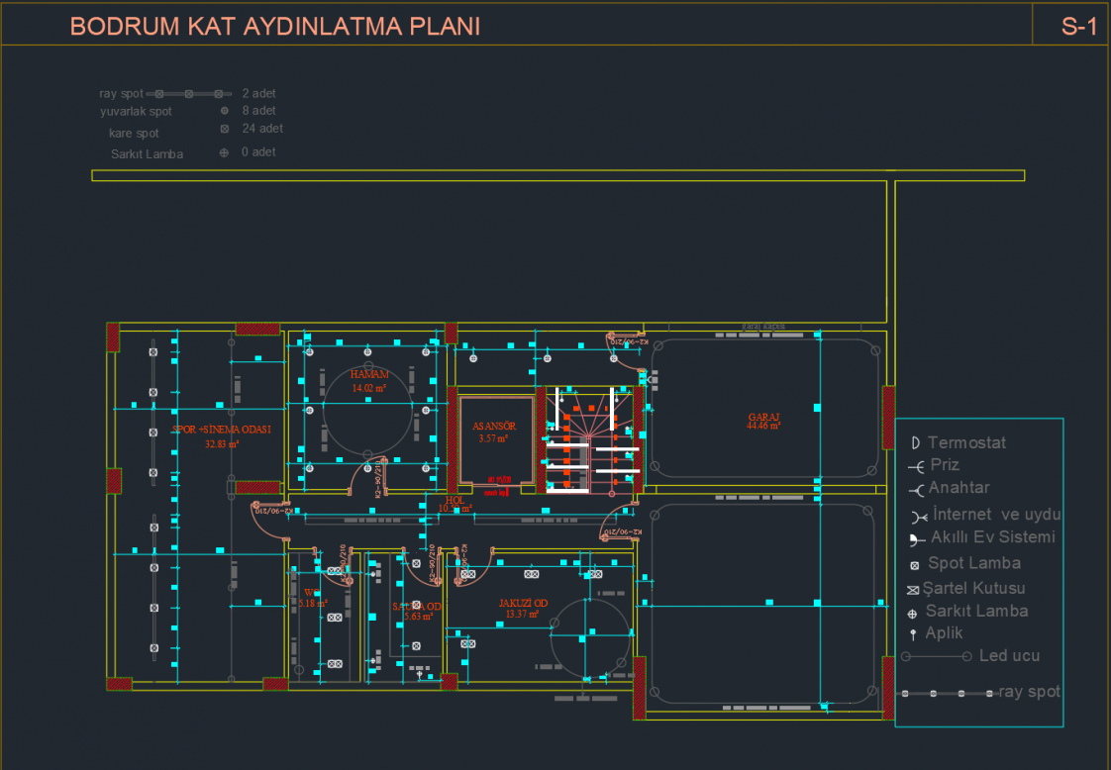Select the yuvarlak spot symbol in count table

[x=225, y=111]
